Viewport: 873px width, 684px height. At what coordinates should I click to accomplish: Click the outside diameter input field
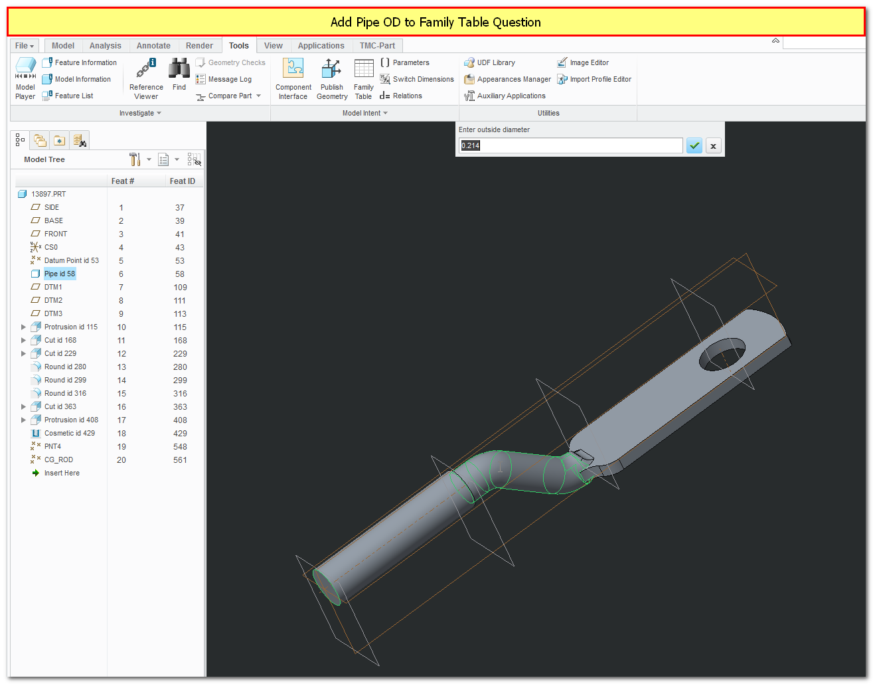[571, 145]
